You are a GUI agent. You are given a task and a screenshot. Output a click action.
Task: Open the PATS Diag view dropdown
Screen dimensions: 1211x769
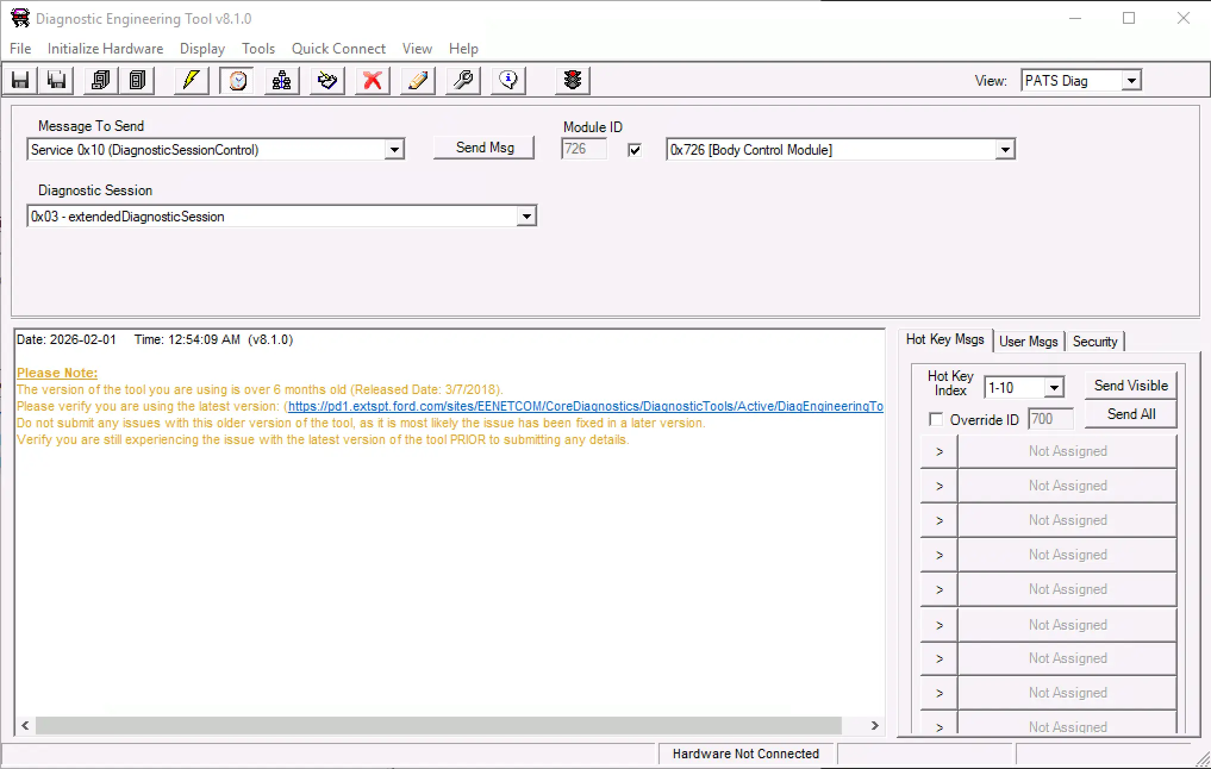tap(1131, 81)
